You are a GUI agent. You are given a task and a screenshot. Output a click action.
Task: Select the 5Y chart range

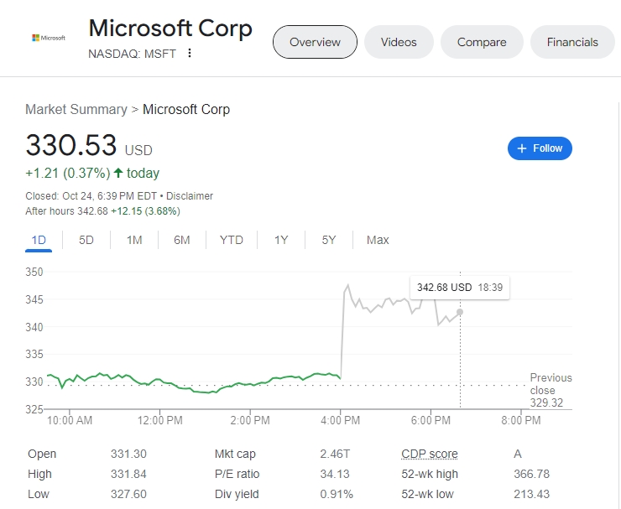click(x=329, y=240)
